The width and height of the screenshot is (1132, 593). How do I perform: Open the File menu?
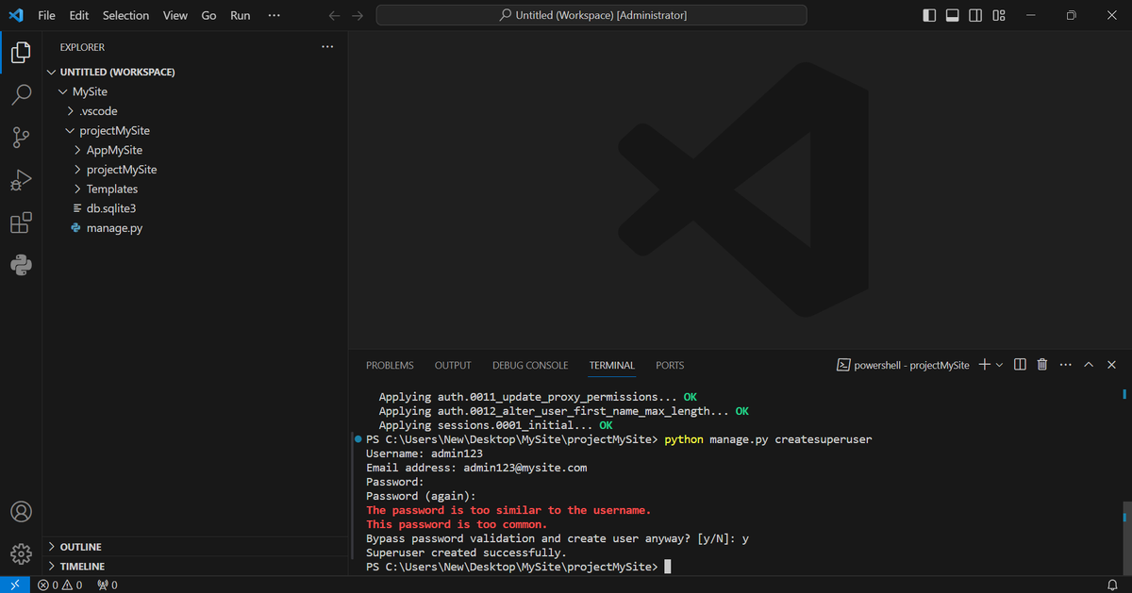point(46,15)
